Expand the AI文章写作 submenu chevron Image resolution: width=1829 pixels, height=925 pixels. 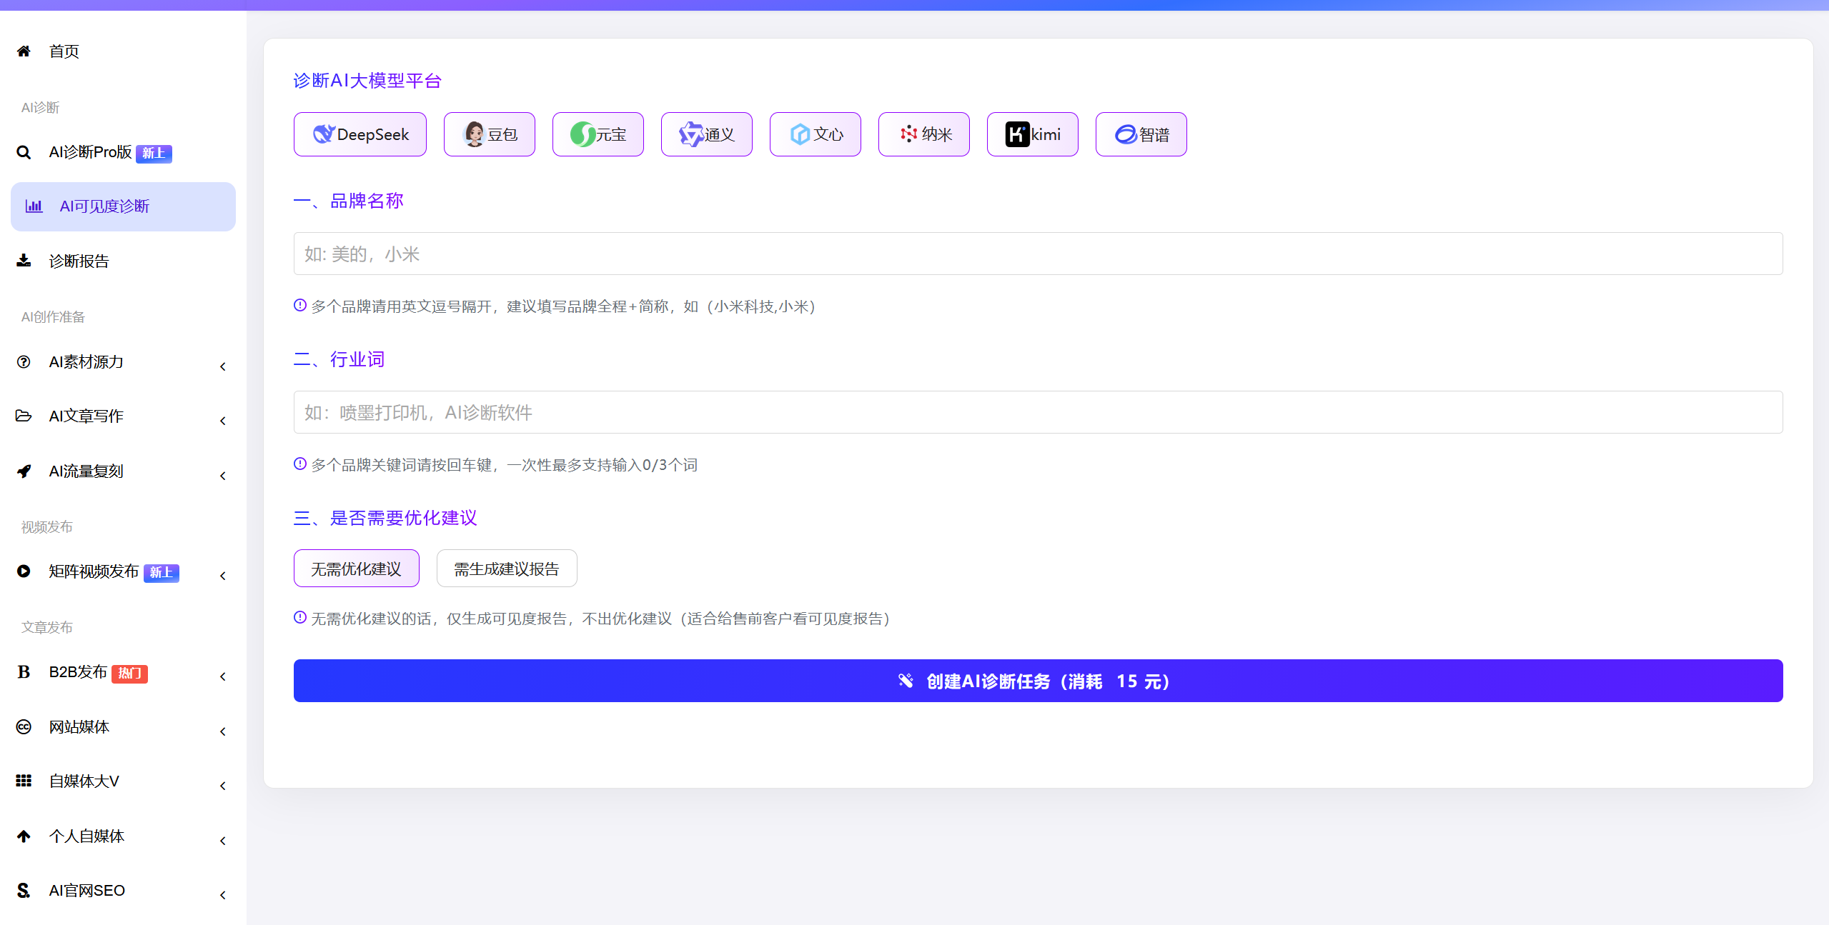[x=223, y=421]
